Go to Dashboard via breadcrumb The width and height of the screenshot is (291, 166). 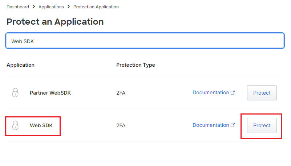[18, 7]
